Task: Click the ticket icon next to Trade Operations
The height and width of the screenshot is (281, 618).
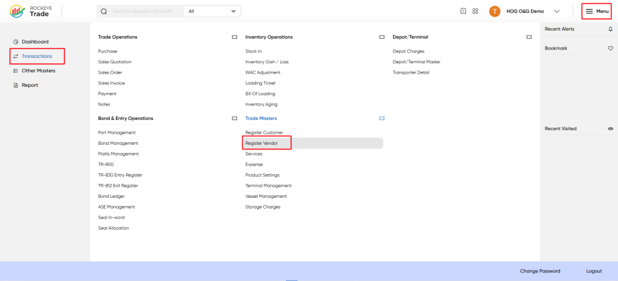Action: tap(235, 37)
